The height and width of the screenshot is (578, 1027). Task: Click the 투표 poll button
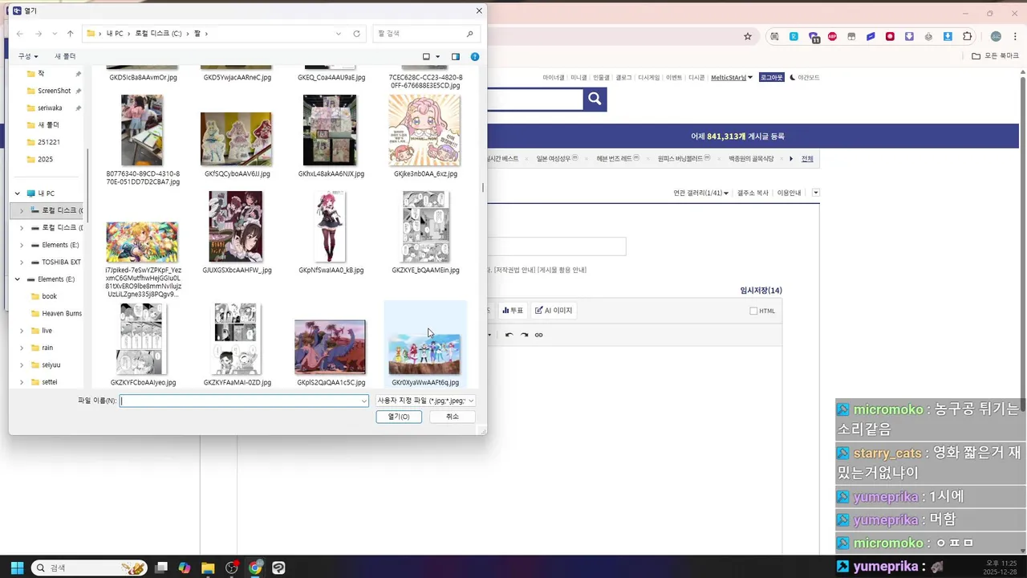click(513, 311)
